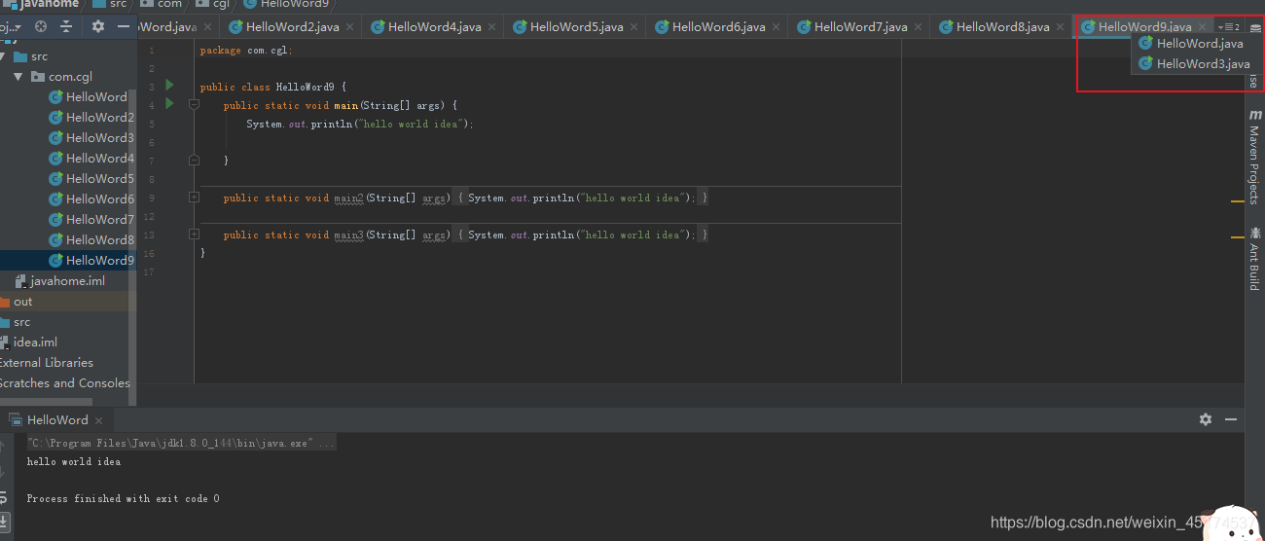Open hidden tabs dropdown showing 2

tap(1228, 27)
